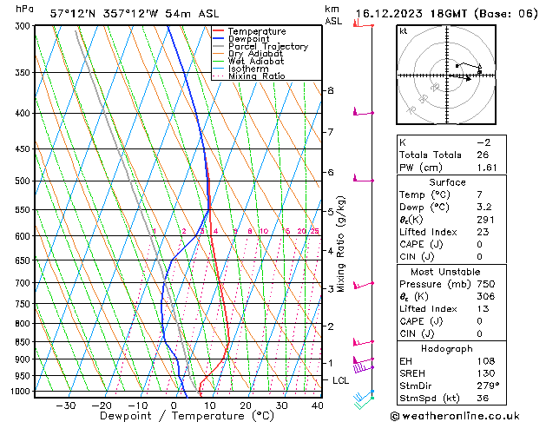
Task: Click the Surface Temp (°C) value 7
Action: pyautogui.click(x=480, y=195)
